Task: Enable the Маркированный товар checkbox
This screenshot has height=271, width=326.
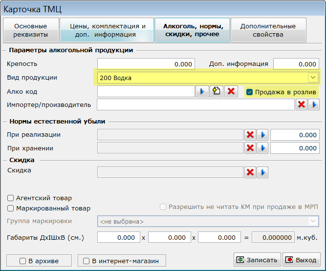Action: click(x=10, y=208)
